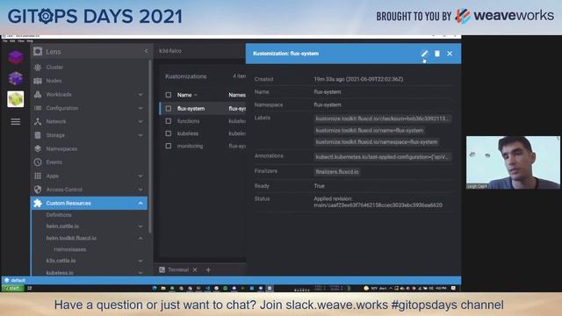This screenshot has width=562, height=316.
Task: Click the default item in status bar
Action: coord(15,280)
